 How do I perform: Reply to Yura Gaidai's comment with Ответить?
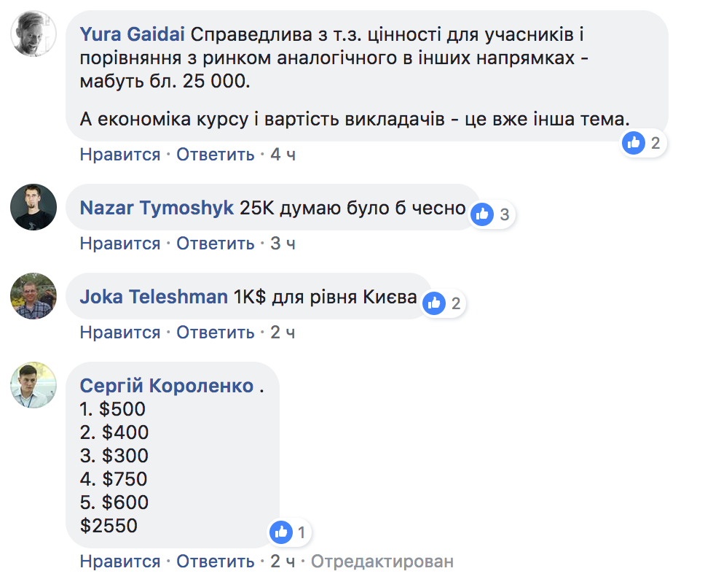tap(216, 155)
